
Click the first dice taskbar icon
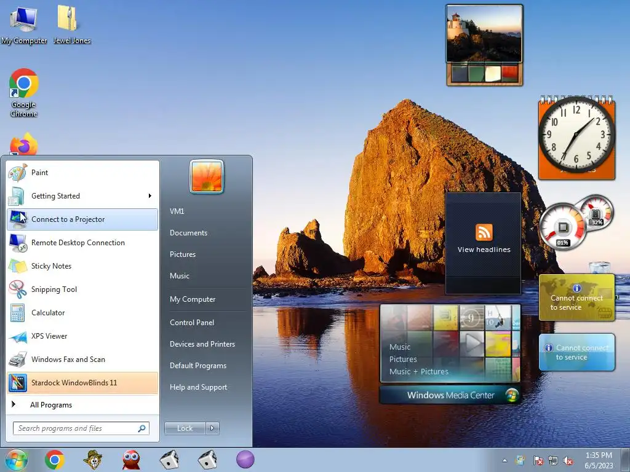169,460
